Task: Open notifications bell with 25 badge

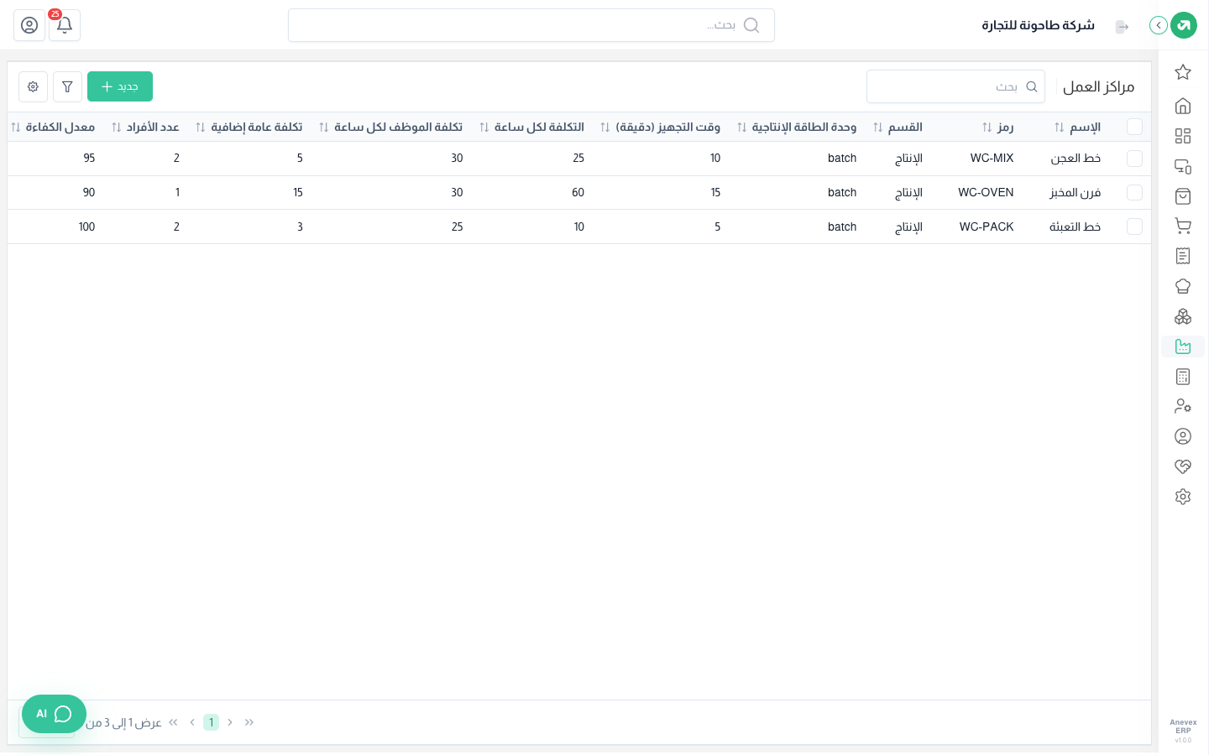Action: click(x=65, y=25)
